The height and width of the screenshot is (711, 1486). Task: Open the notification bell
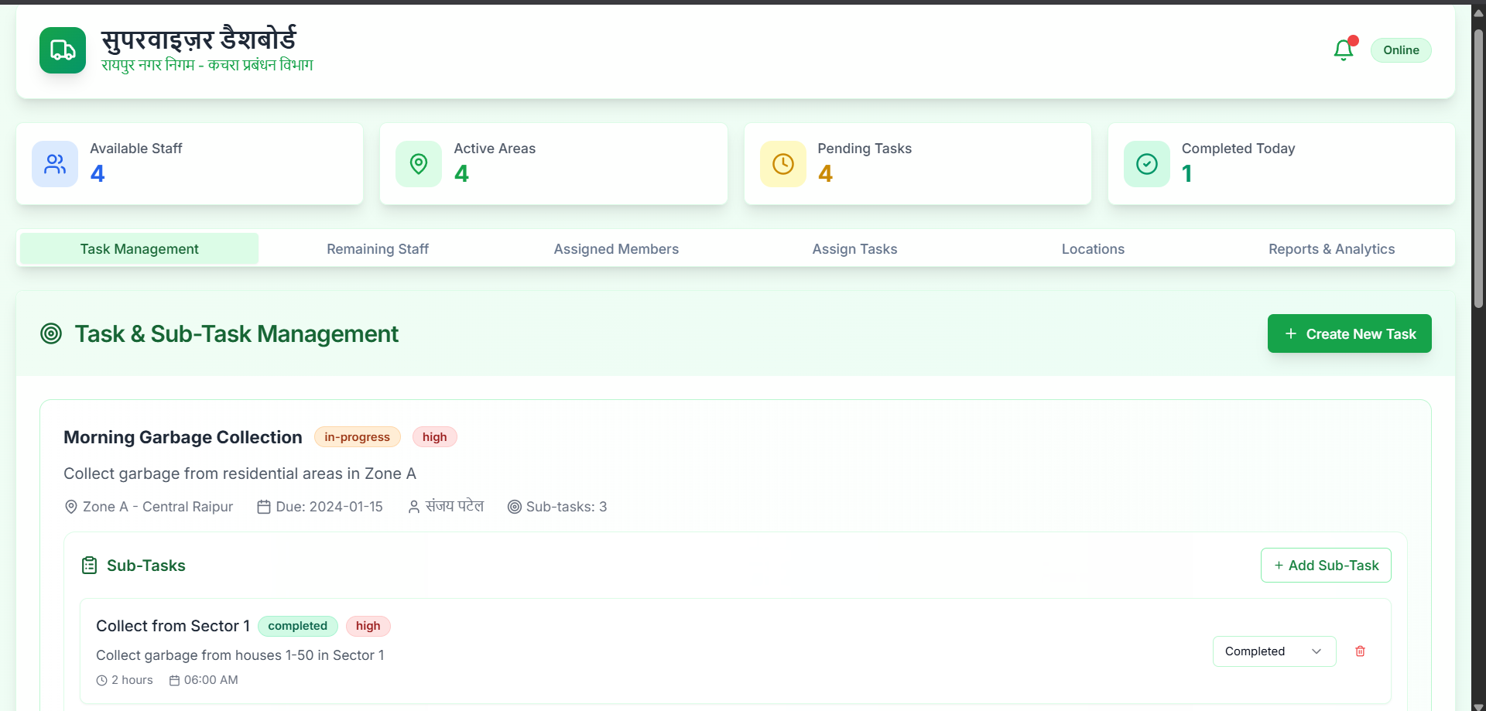coord(1344,50)
